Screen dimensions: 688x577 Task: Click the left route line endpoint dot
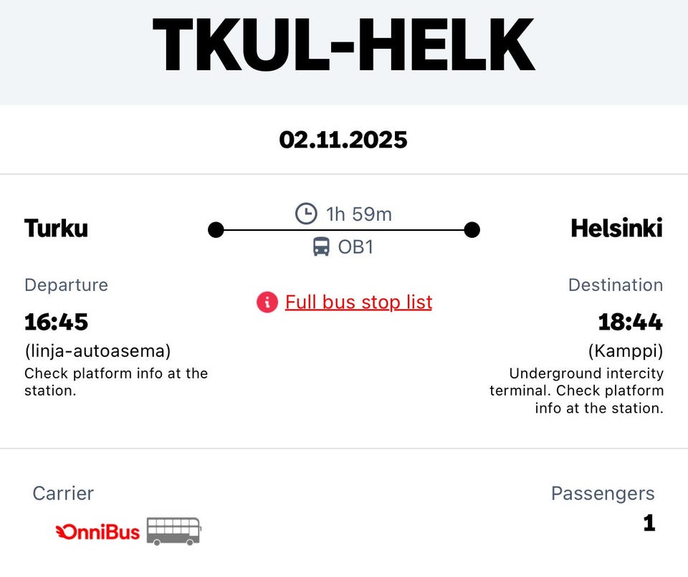216,230
